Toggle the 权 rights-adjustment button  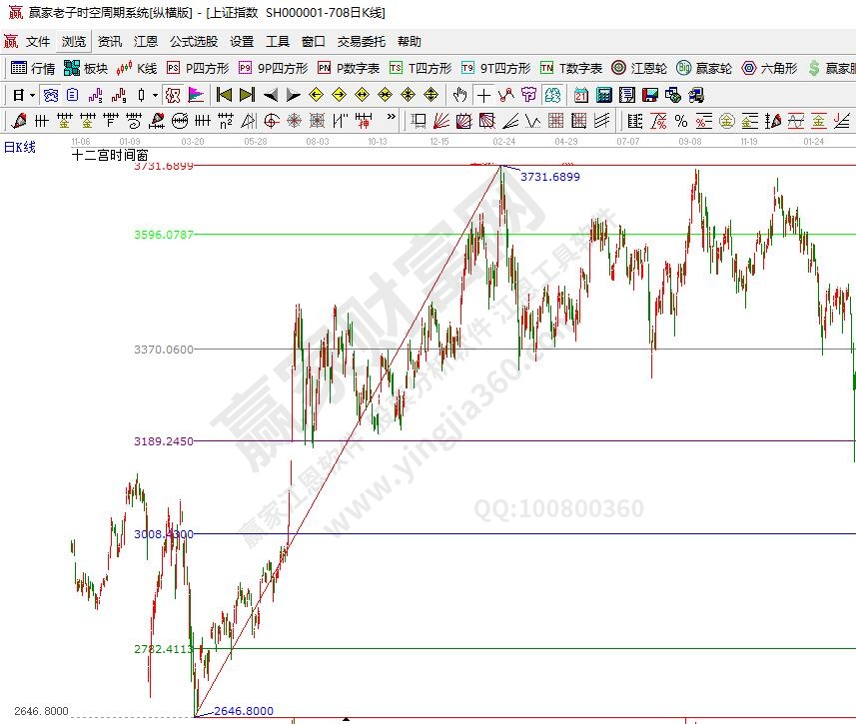172,95
